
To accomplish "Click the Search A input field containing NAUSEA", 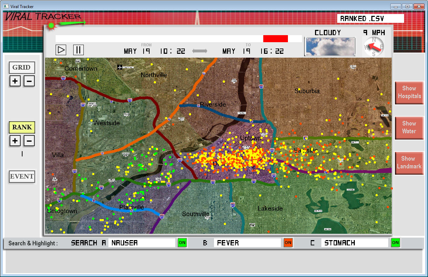I will (141, 243).
